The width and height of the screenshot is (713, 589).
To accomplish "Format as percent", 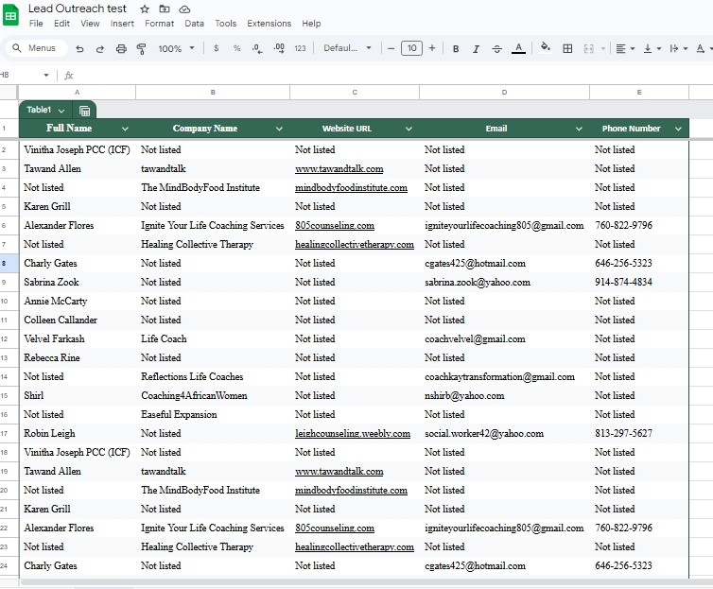I will pos(236,48).
